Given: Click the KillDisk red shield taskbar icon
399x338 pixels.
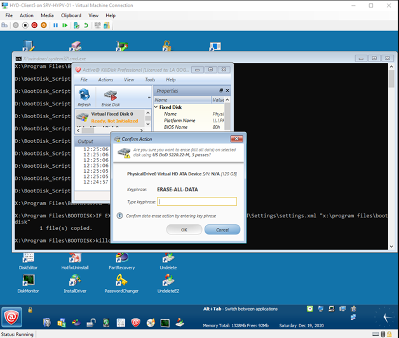Looking at the screenshot, I should pyautogui.click(x=135, y=323).
